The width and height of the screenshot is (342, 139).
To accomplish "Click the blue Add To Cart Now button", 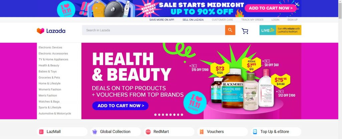I will tap(120, 106).
